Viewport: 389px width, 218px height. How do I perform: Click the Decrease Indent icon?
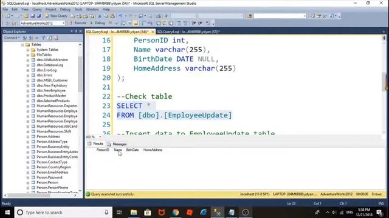click(x=194, y=23)
